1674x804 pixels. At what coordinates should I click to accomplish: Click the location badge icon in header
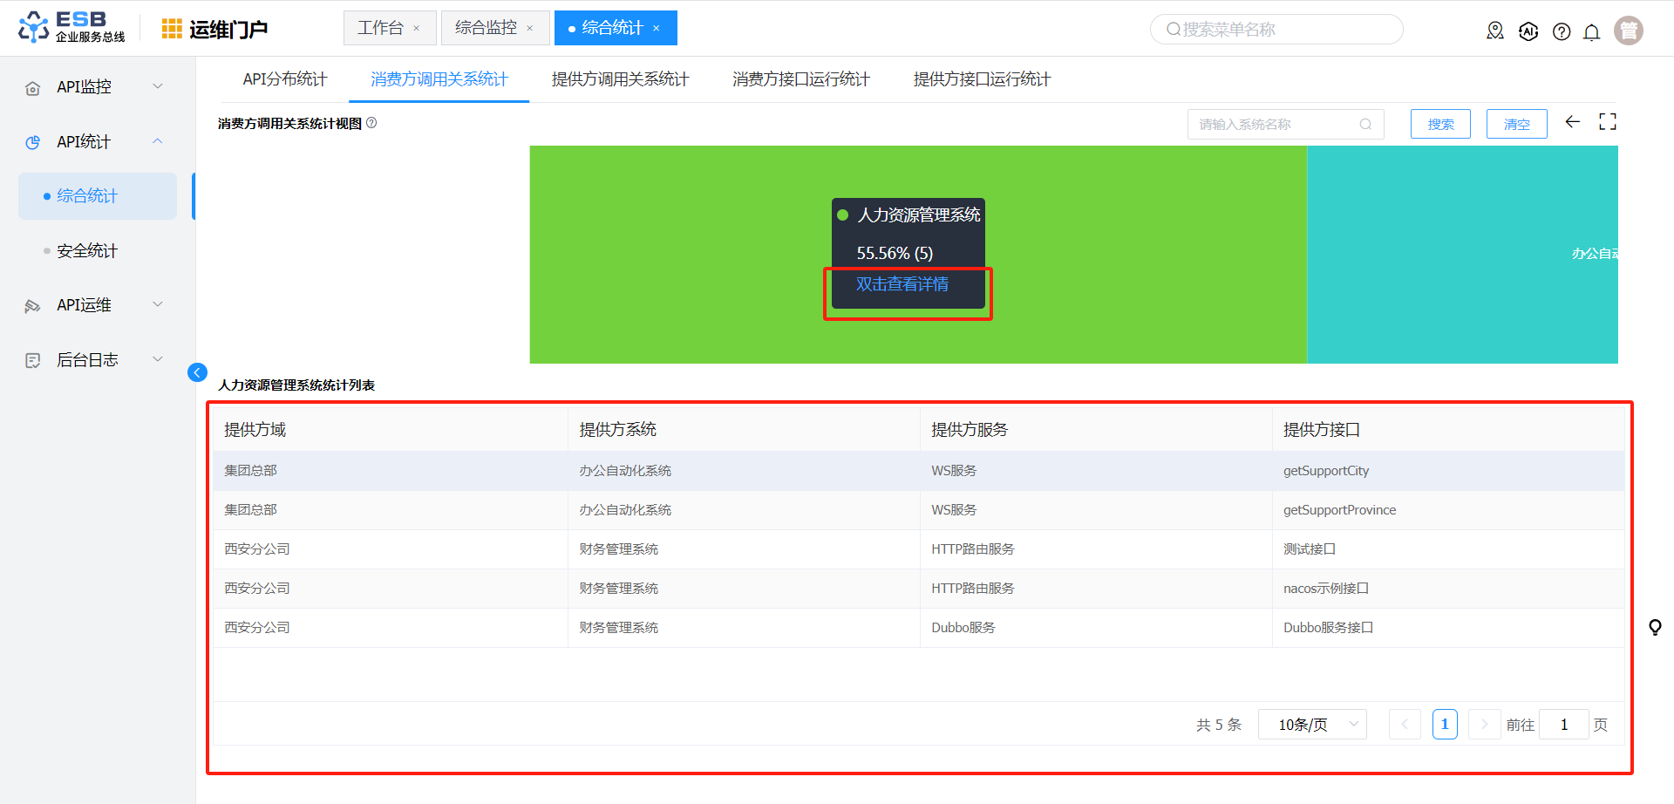click(x=1495, y=31)
